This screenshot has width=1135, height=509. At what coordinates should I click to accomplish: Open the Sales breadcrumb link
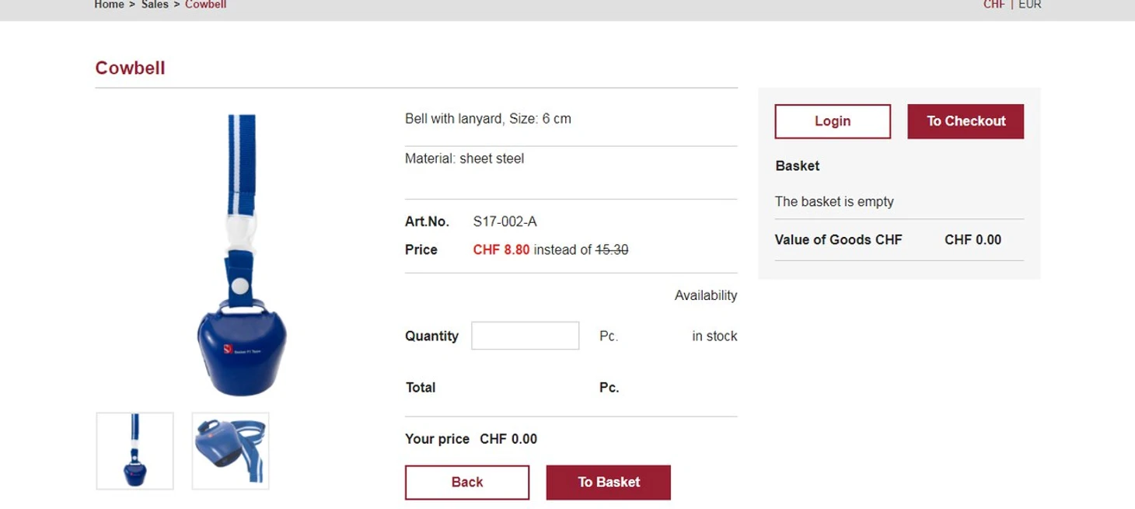[155, 5]
